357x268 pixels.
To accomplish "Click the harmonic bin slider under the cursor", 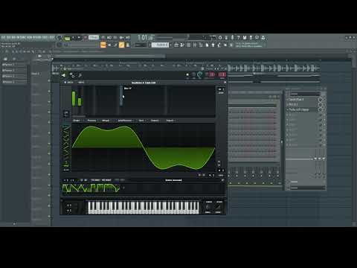I will click(121, 97).
